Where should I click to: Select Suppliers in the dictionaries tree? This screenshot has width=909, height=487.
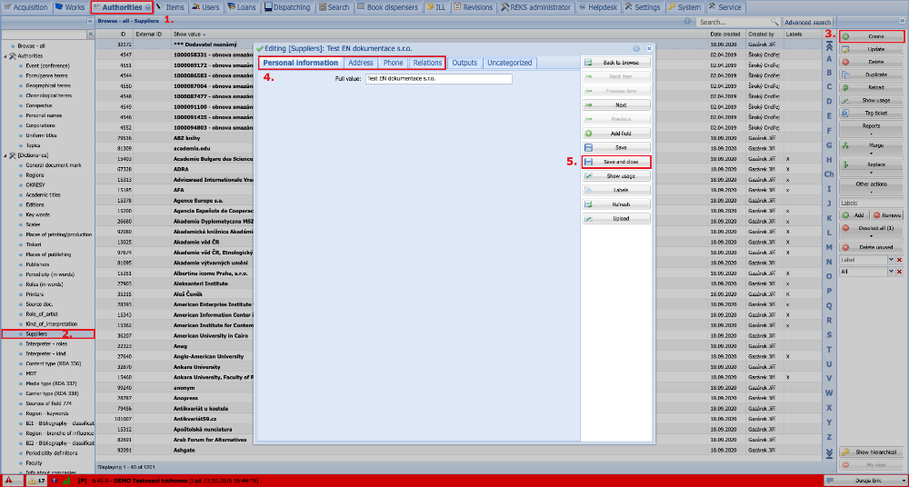[x=36, y=334]
